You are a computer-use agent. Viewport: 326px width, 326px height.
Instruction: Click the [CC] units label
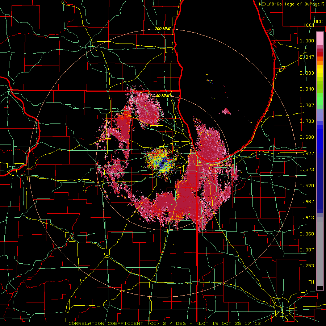click(x=309, y=25)
